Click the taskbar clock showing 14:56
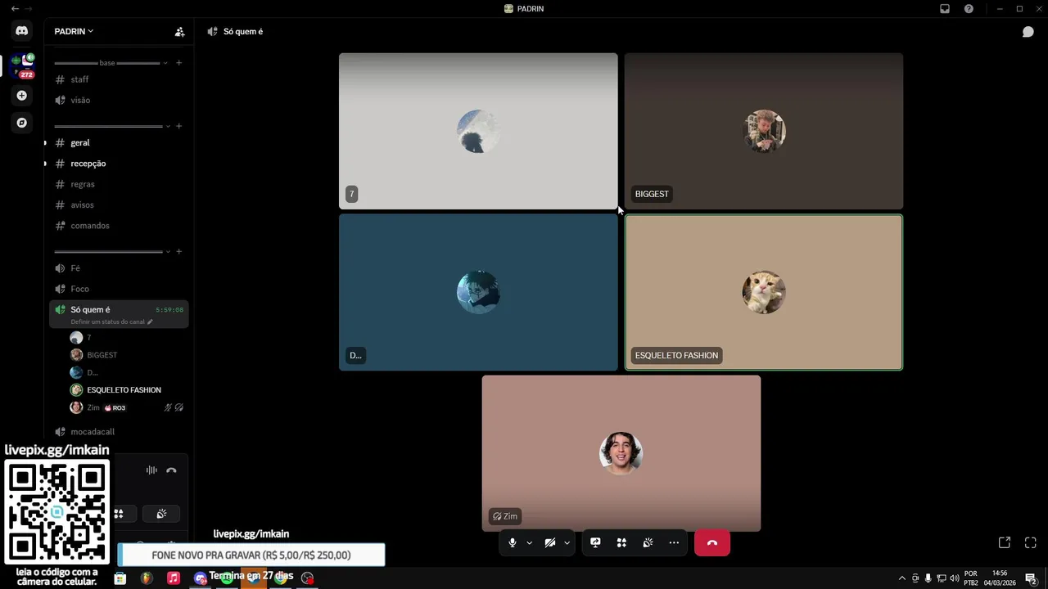The image size is (1048, 589). (x=1000, y=578)
